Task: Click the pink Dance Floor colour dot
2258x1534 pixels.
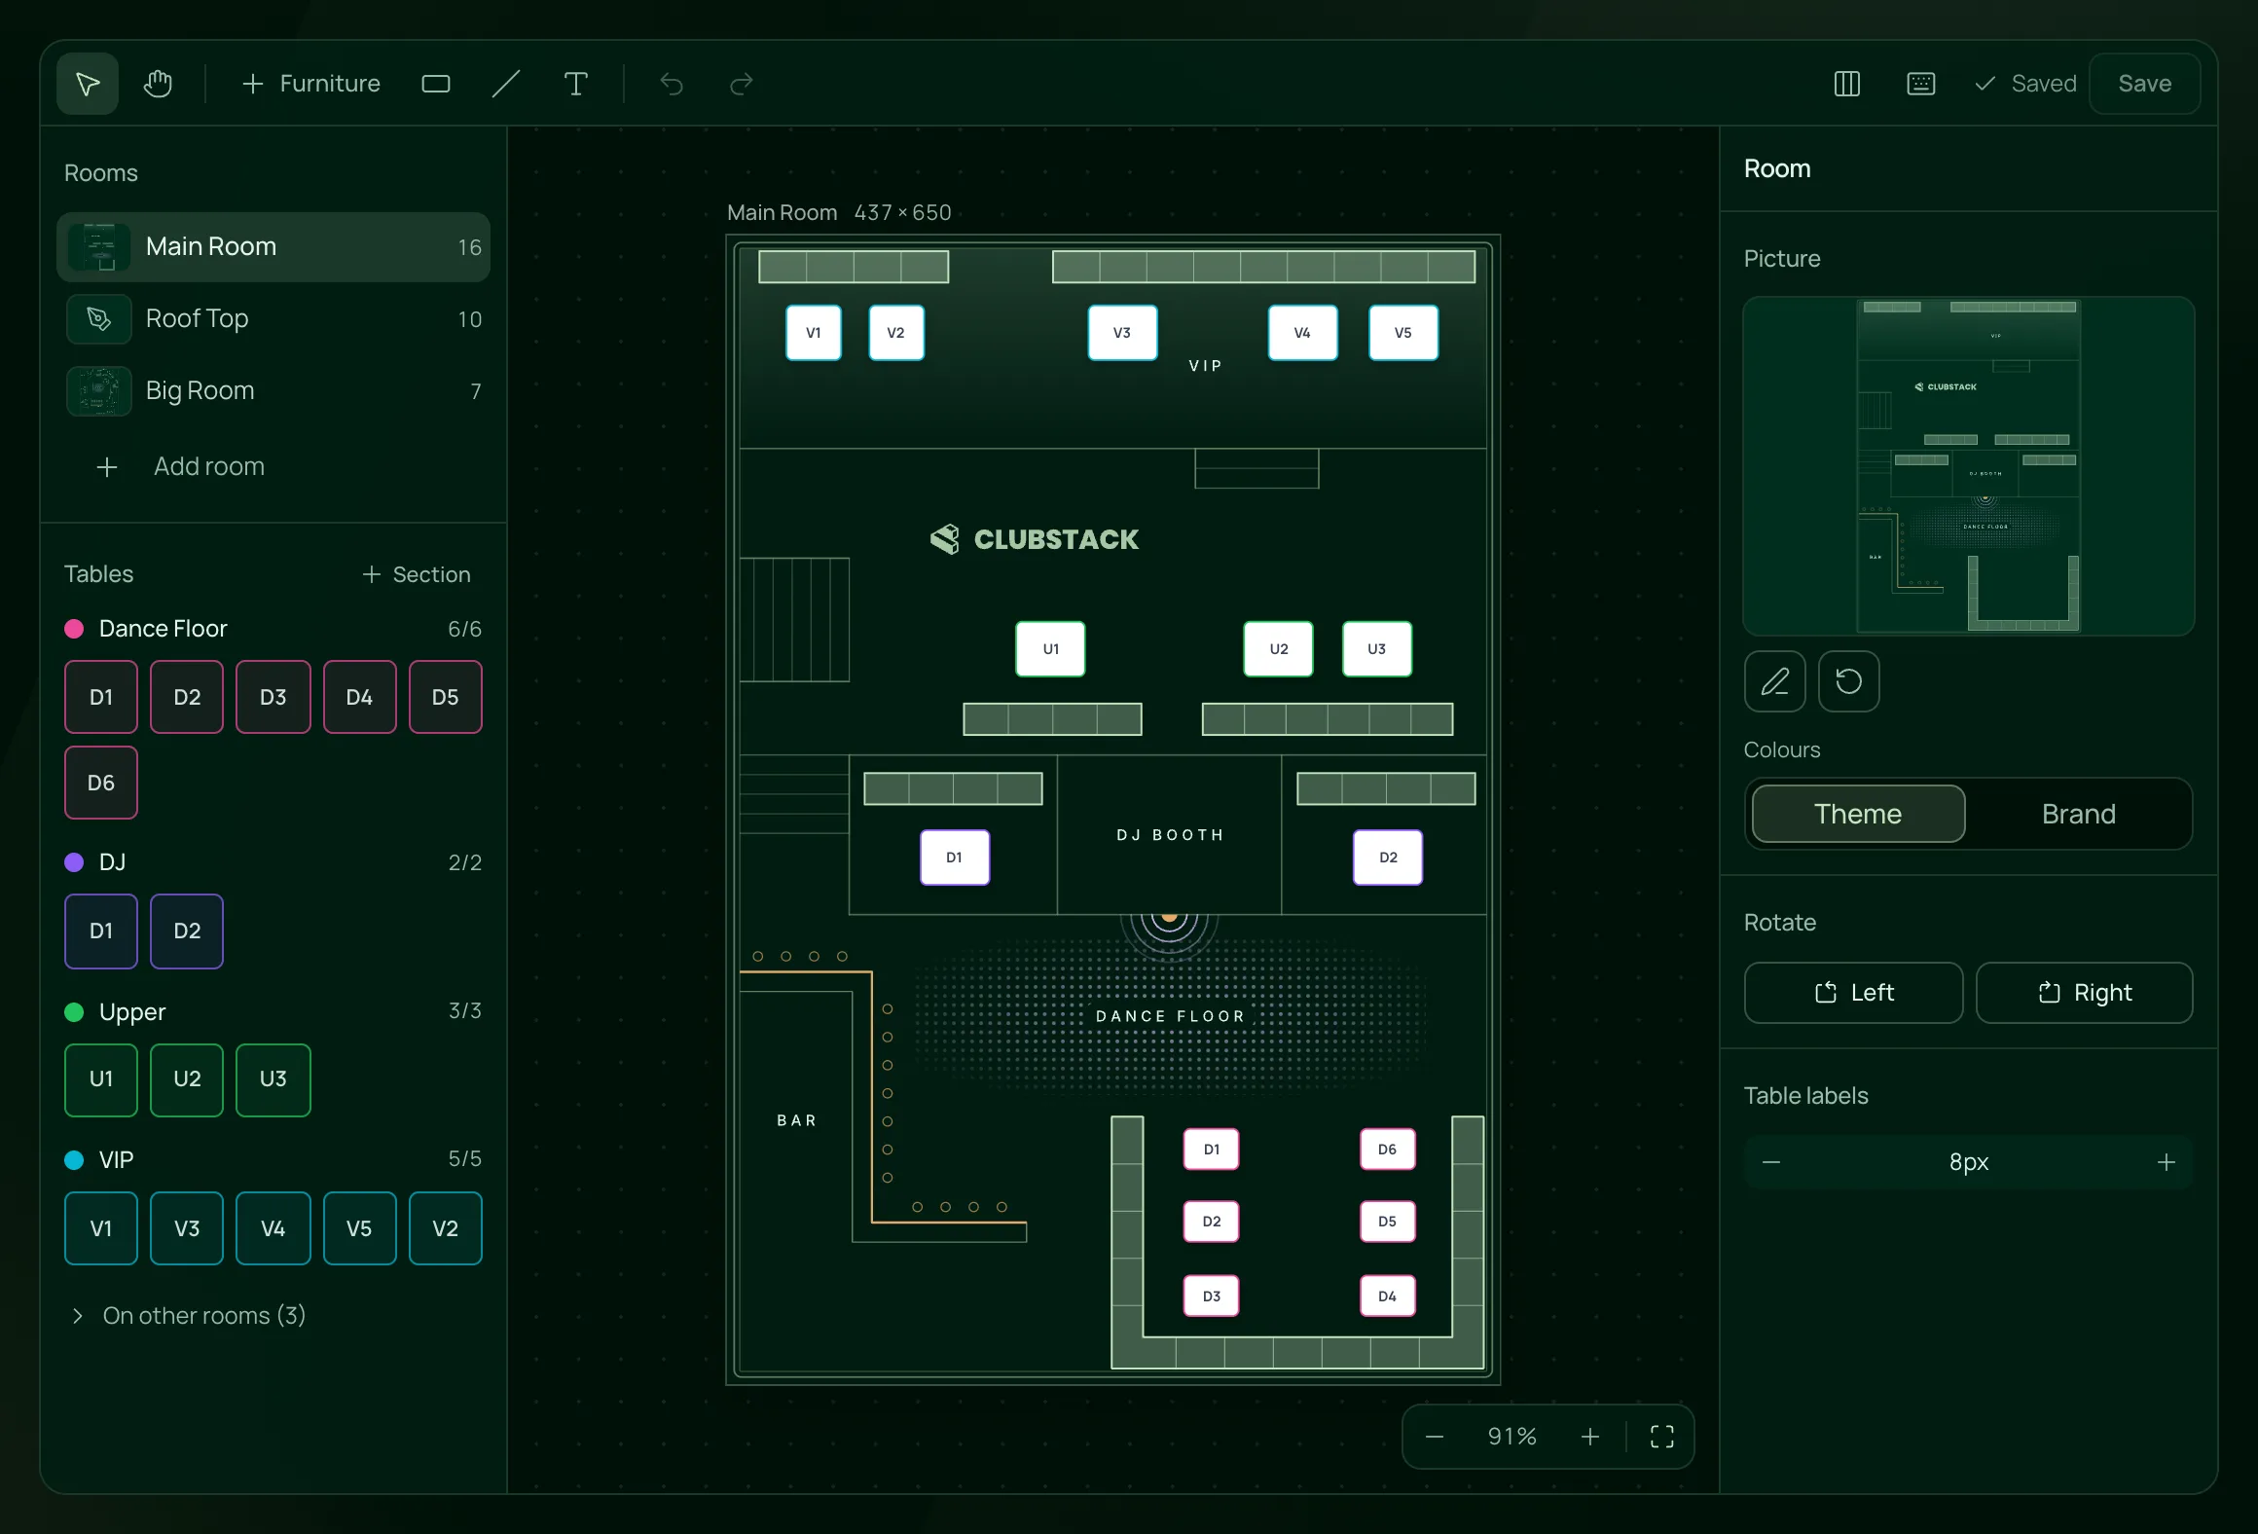Action: tap(74, 629)
